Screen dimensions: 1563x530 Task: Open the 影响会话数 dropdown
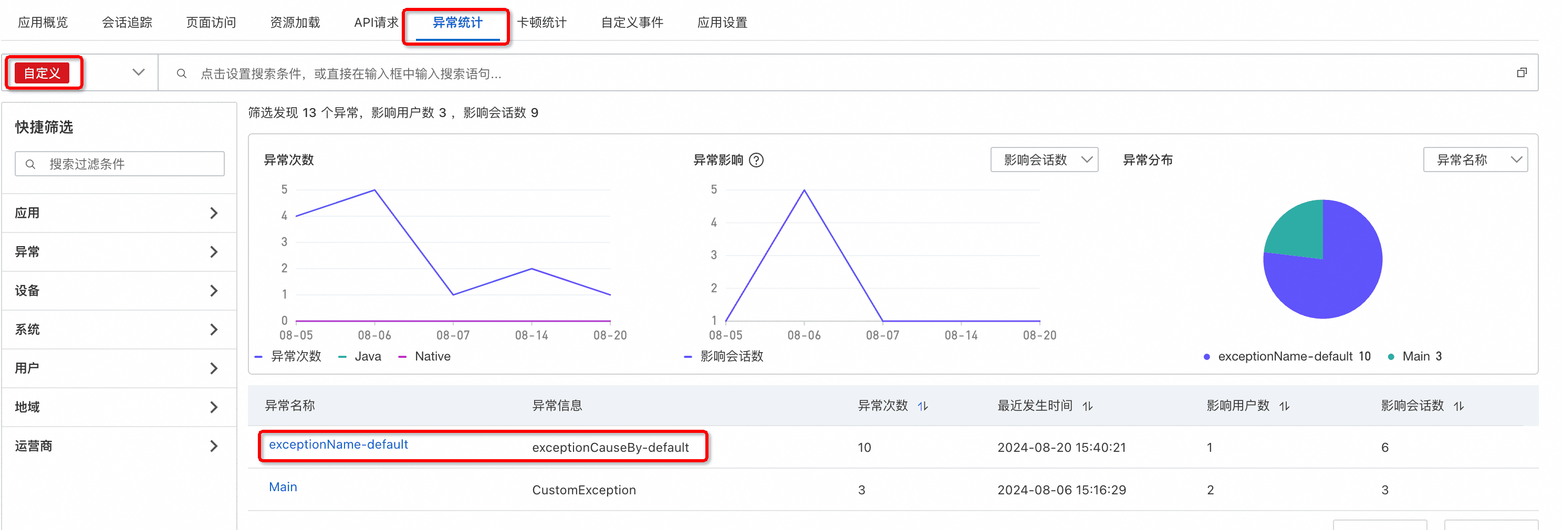[1044, 160]
